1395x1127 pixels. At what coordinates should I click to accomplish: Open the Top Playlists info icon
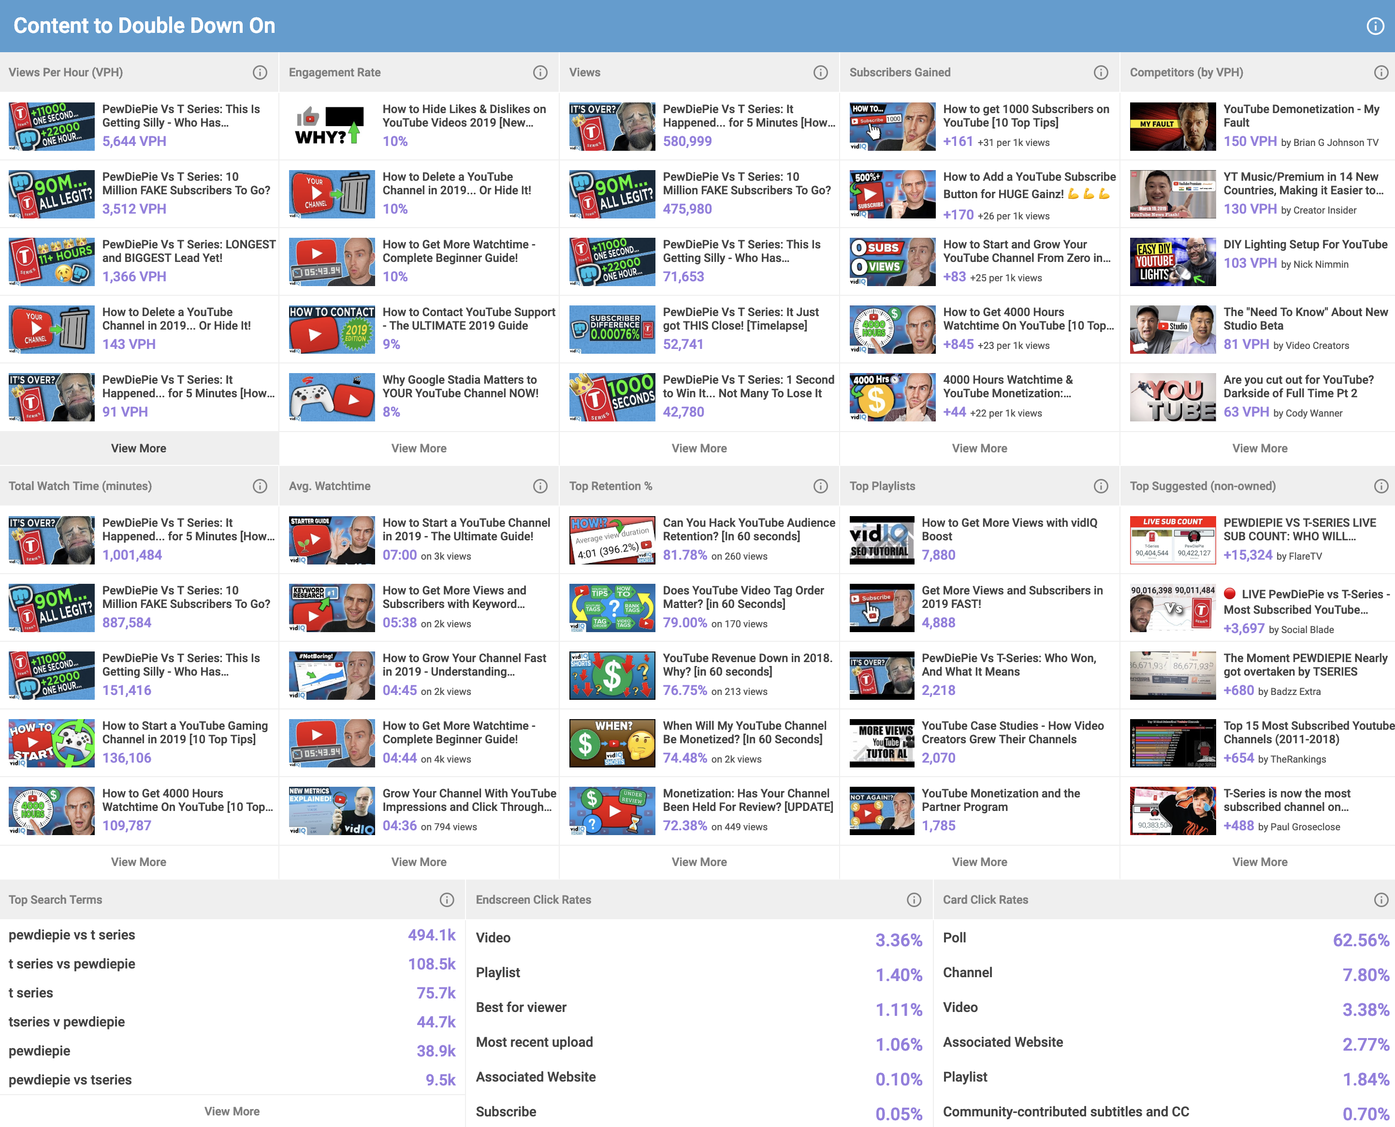coord(1101,486)
